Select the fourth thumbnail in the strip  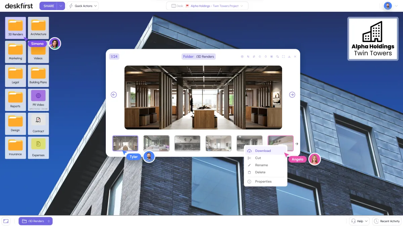point(218,143)
